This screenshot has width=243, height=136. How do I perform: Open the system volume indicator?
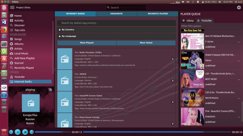(x=220, y=2)
